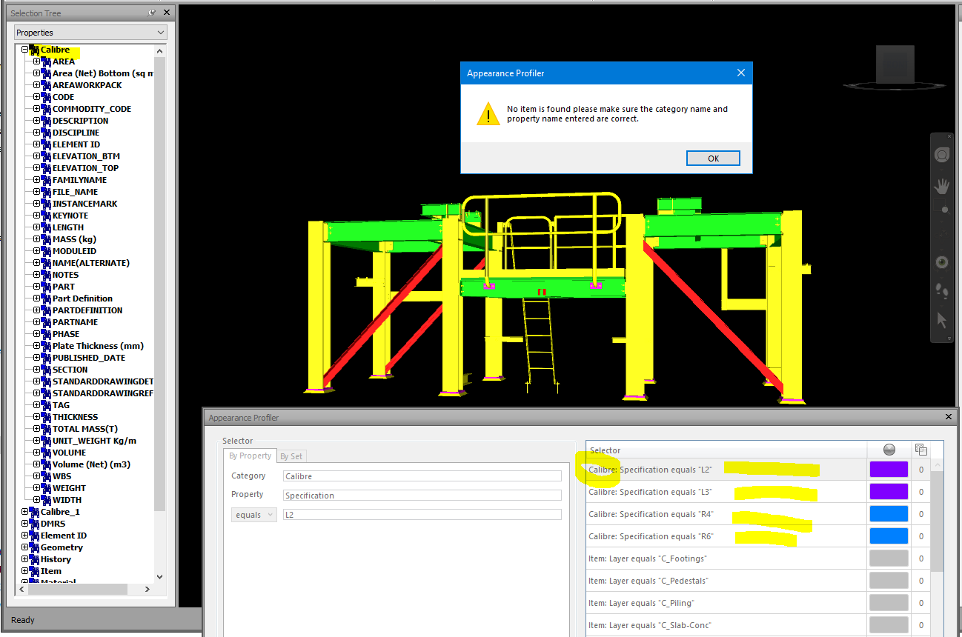Activate the Pan tool on the navigation bar
Viewport: 962px width, 637px height.
click(x=942, y=185)
